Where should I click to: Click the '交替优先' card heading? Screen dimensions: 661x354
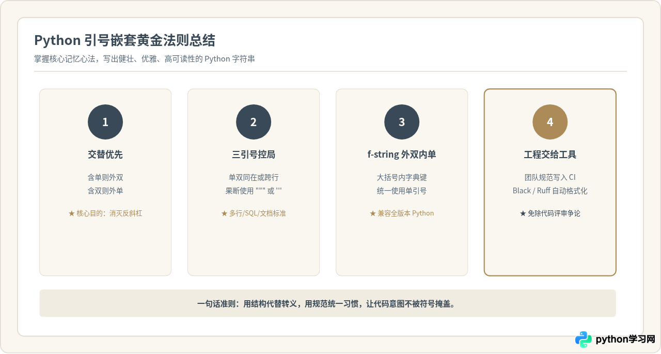pos(105,155)
